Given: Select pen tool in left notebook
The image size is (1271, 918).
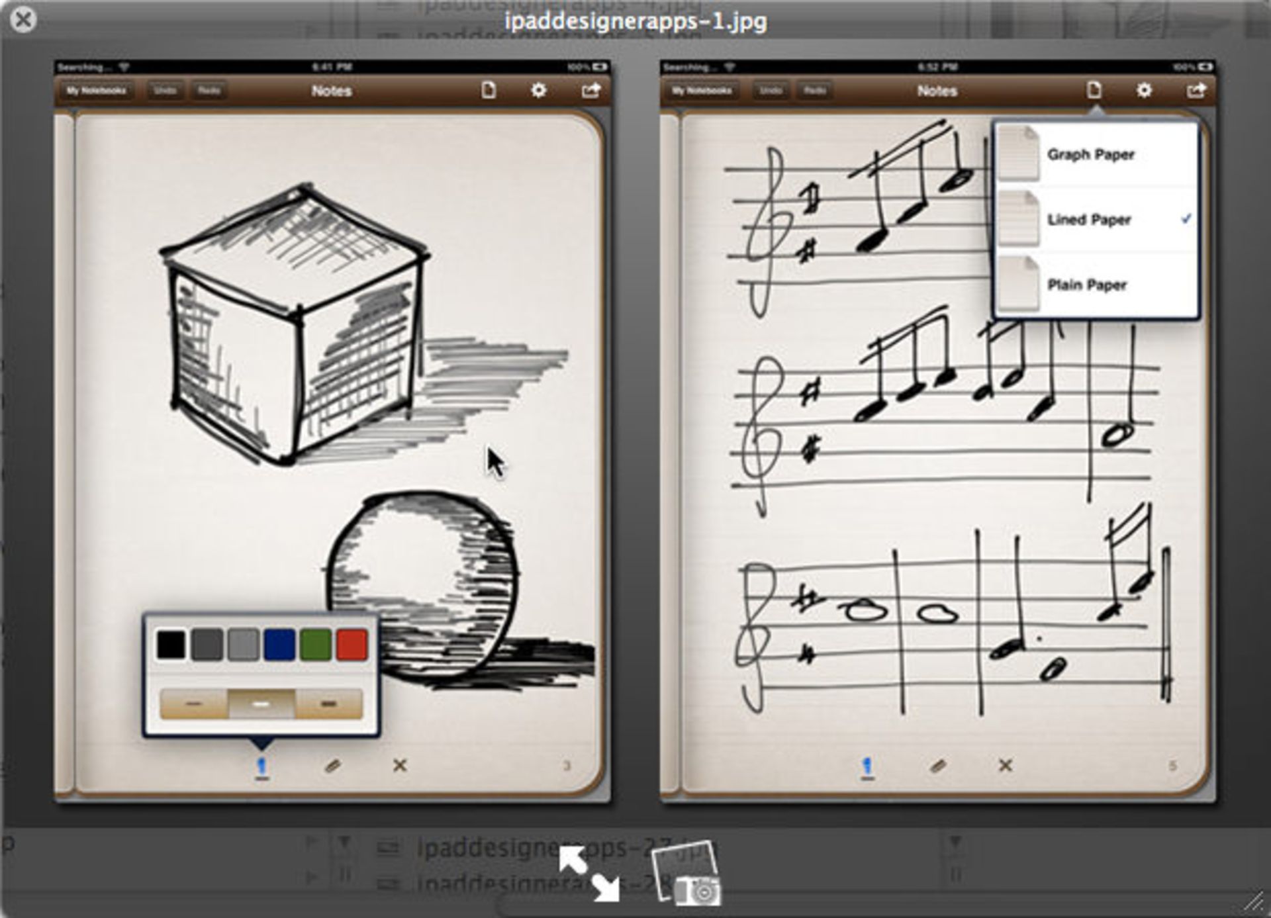Looking at the screenshot, I should pyautogui.click(x=262, y=768).
